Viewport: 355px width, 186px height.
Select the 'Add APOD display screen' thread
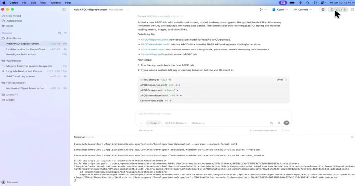34,44
